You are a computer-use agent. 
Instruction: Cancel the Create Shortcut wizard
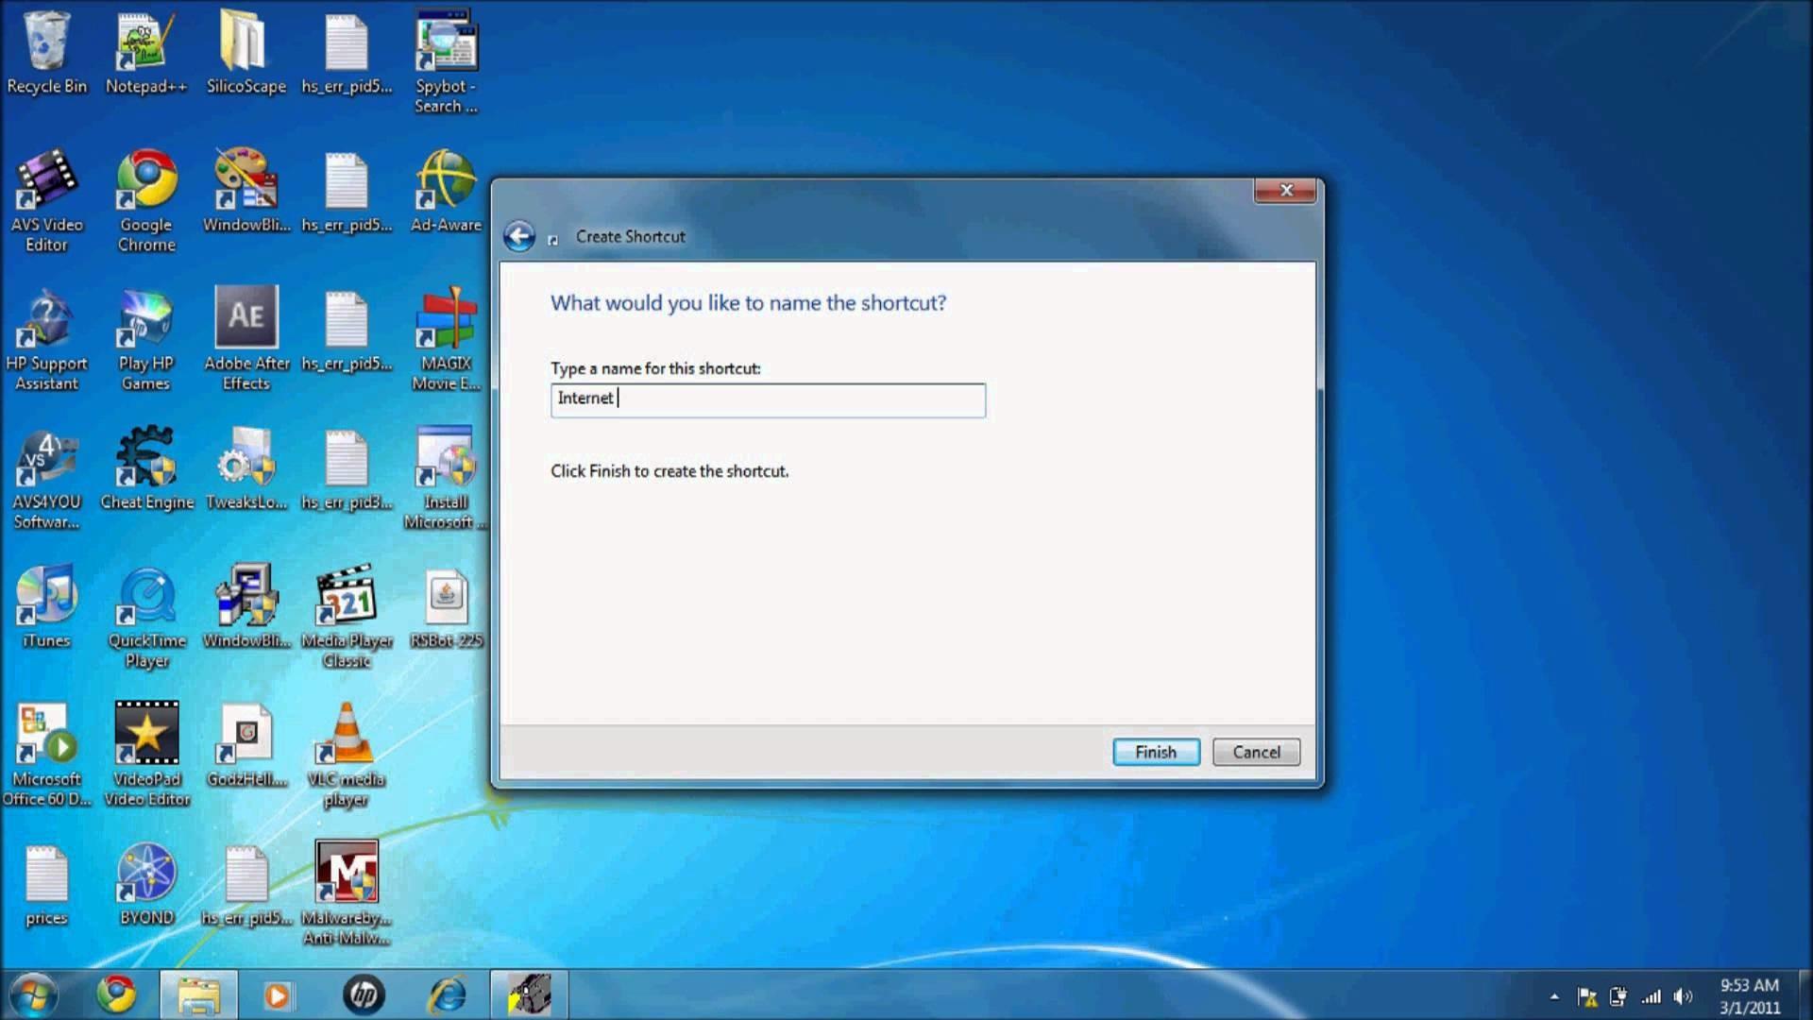pyautogui.click(x=1256, y=752)
